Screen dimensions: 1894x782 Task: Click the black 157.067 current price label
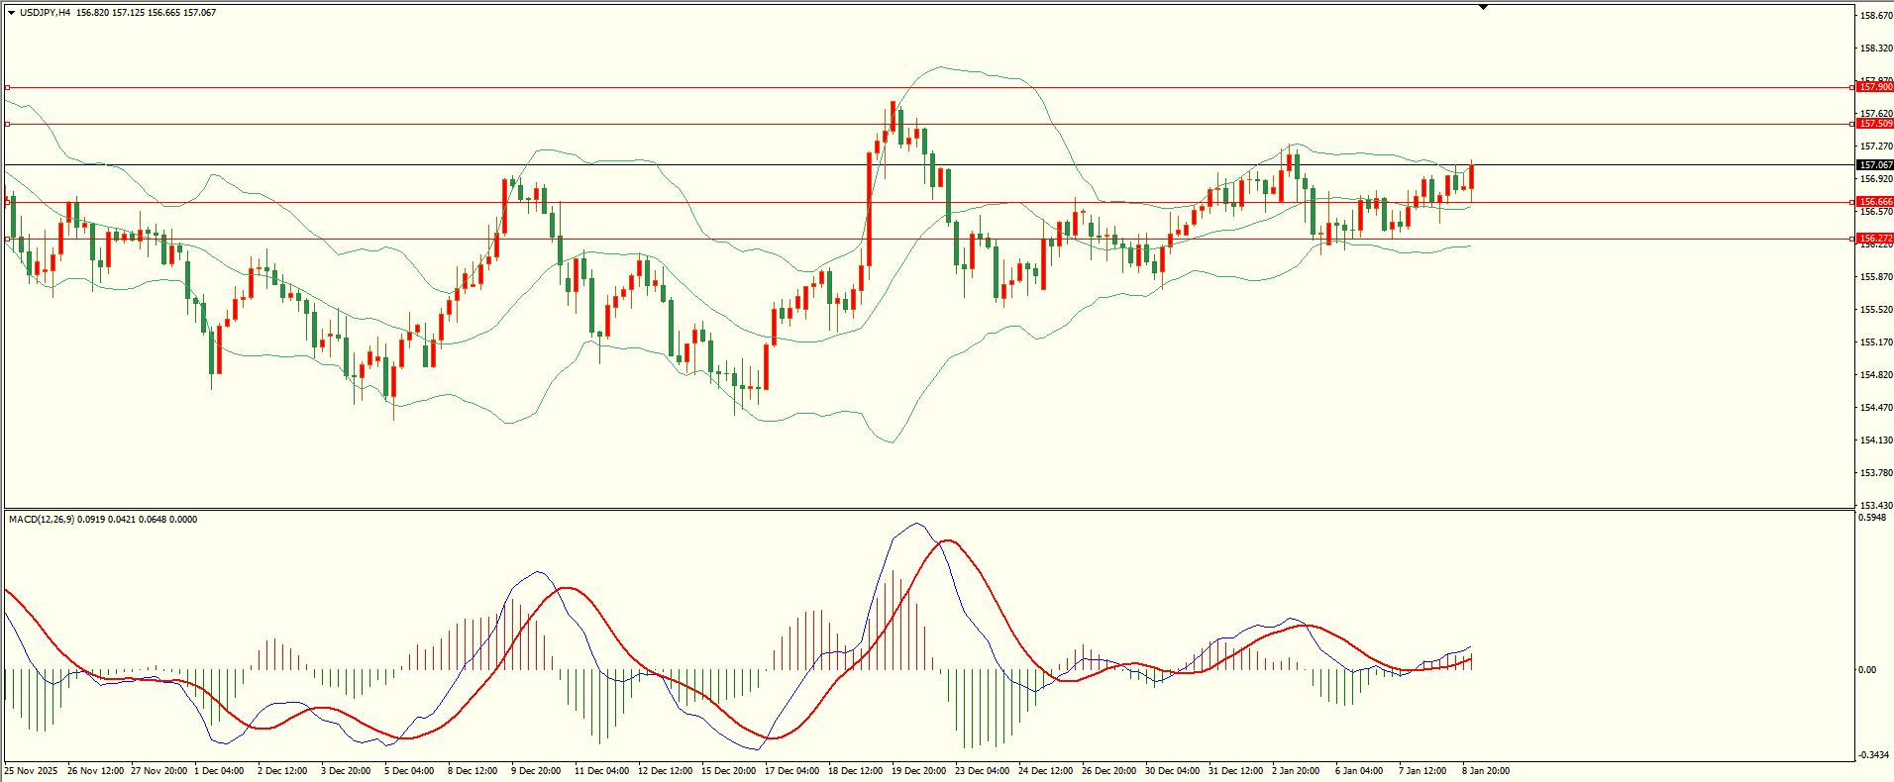coord(1875,165)
